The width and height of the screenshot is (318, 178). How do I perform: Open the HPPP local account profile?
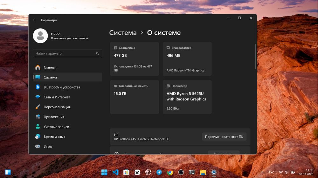tap(60, 36)
